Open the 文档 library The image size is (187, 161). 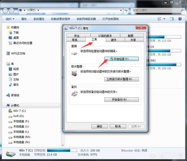pos(14,79)
